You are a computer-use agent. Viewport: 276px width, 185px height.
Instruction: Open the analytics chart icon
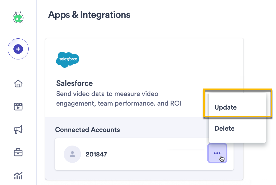pos(18,176)
